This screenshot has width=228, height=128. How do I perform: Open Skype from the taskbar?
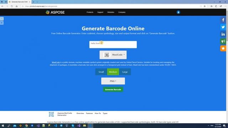pyautogui.click(x=73, y=126)
